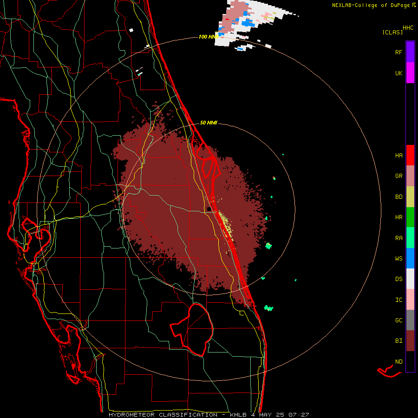Pick the WS wet snow blue swatch
Viewport: 418px width, 418px height.
pos(410,258)
